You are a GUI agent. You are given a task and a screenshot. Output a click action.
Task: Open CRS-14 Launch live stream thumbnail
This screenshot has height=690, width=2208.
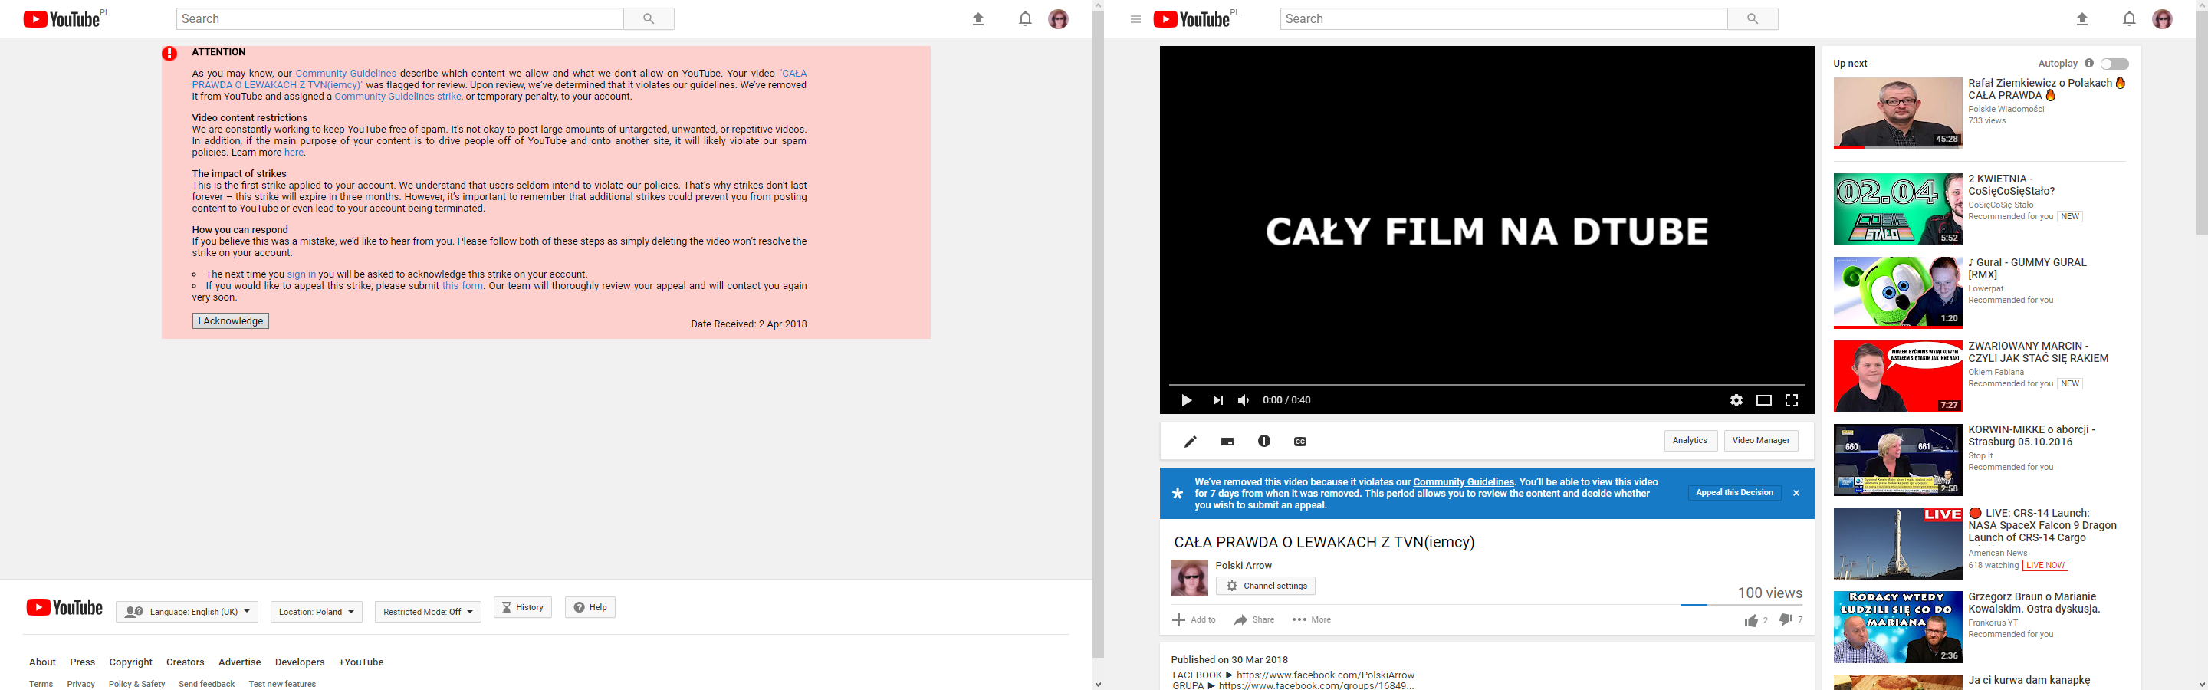pyautogui.click(x=1898, y=544)
